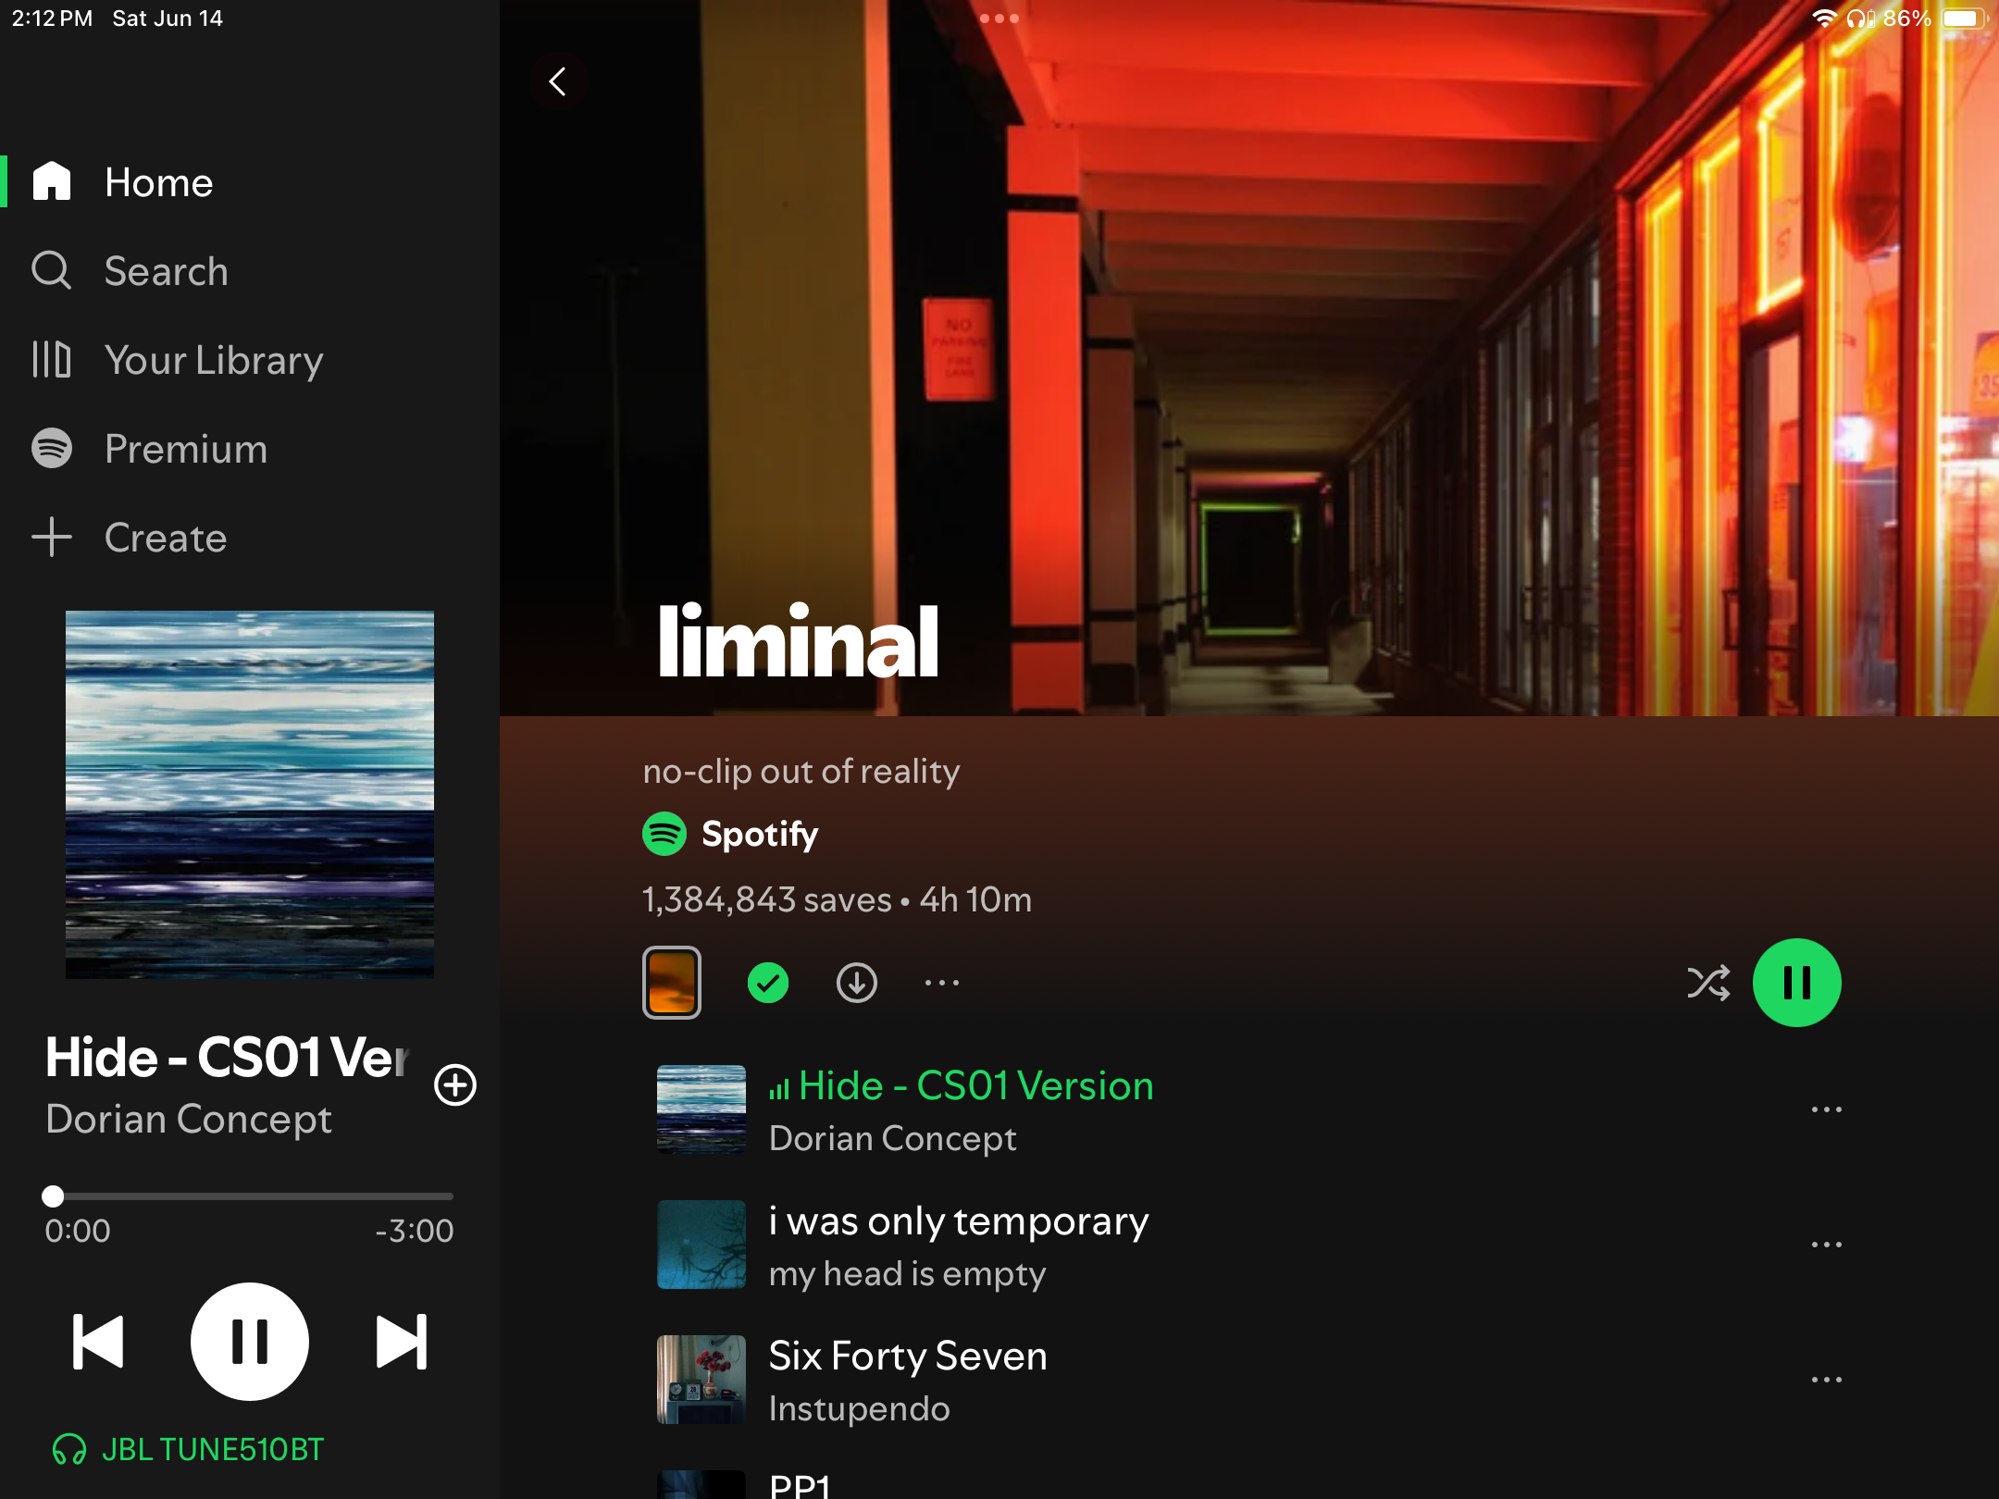Tap the Your Library shelf icon
The image size is (1999, 1499).
coord(52,359)
